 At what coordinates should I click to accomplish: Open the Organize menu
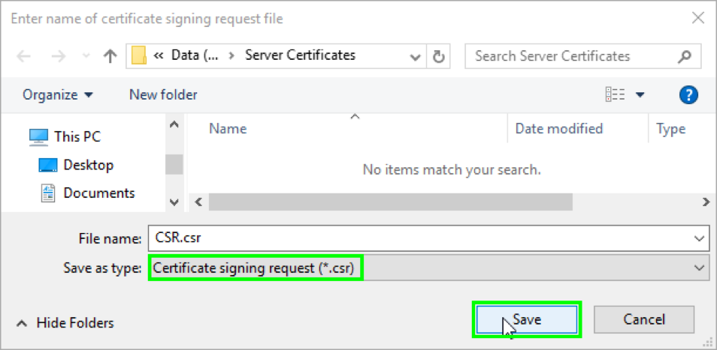point(58,95)
